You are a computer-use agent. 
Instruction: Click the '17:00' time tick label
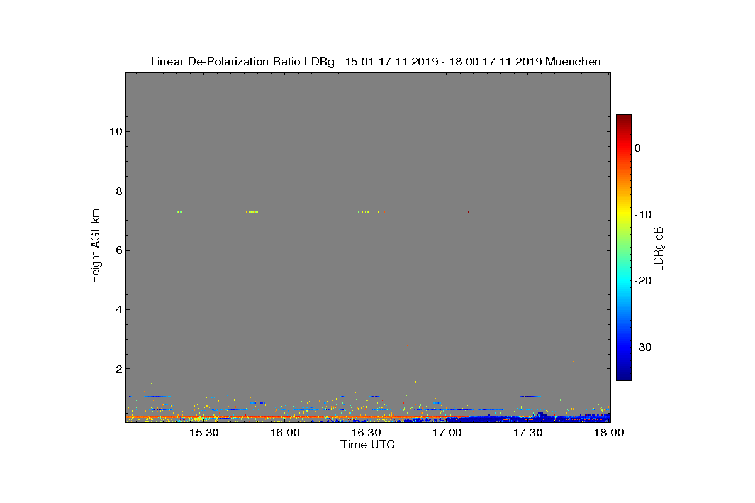pos(447,433)
